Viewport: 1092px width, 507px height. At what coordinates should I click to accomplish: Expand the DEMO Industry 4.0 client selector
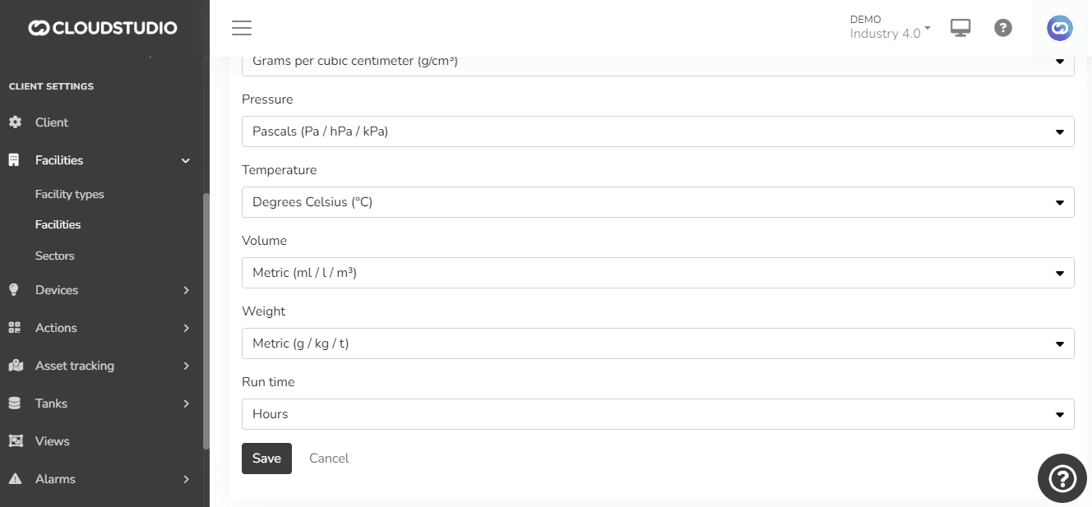890,28
